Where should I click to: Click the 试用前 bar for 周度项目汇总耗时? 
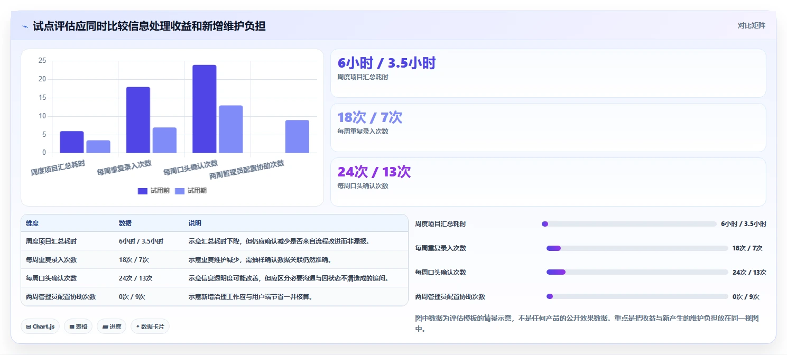click(x=72, y=142)
